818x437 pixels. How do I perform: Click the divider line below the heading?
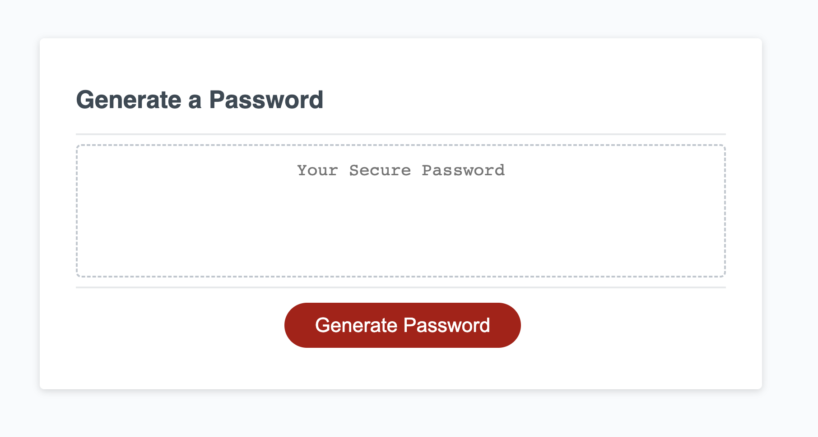tap(401, 134)
